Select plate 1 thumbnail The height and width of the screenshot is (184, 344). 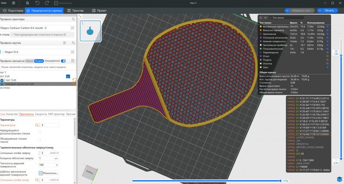point(90,31)
